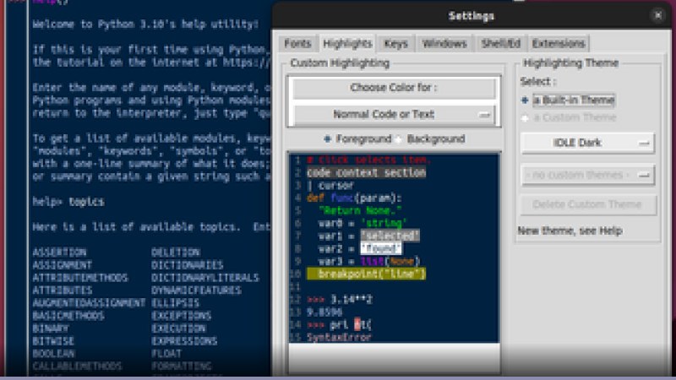Click the 'string' sample text
Image resolution: width=676 pixels, height=380 pixels.
pyautogui.click(x=384, y=223)
